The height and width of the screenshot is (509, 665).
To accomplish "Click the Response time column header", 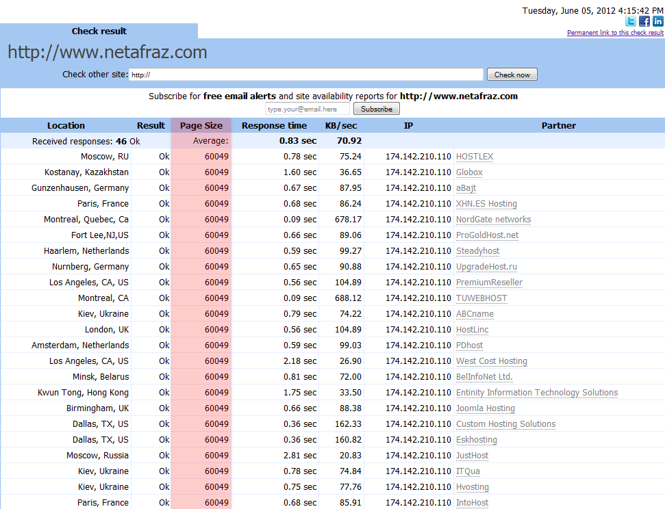I will pyautogui.click(x=274, y=125).
